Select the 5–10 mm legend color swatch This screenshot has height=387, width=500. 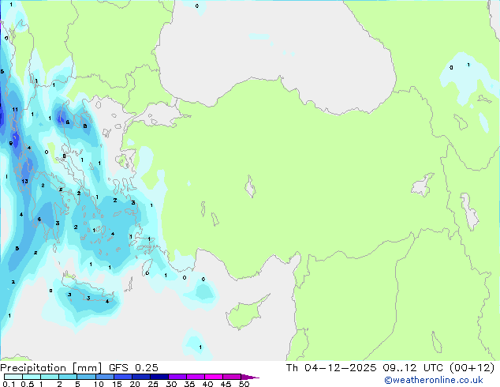point(86,377)
